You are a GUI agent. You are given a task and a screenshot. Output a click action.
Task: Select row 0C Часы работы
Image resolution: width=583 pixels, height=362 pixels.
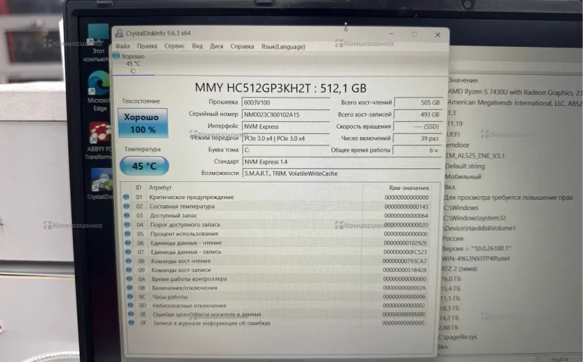tap(276, 296)
